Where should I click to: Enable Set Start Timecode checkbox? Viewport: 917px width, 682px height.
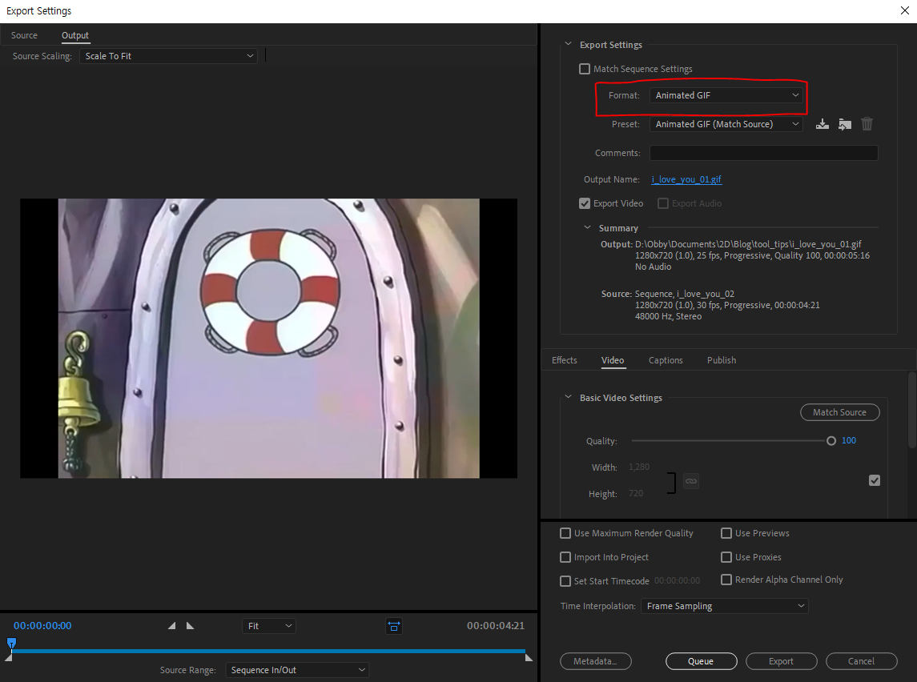(x=565, y=581)
